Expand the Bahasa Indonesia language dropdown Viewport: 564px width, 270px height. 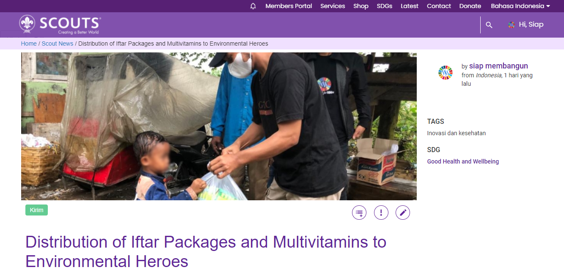pos(520,6)
